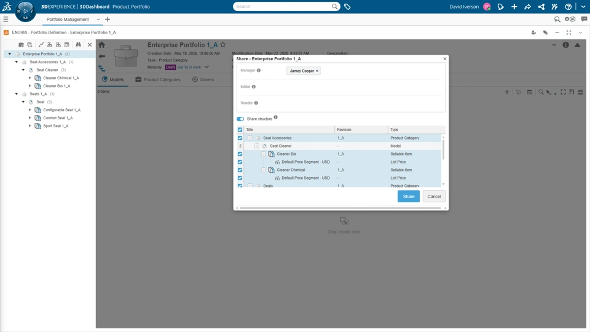
Task: Click the binoculars find icon in tree toolbar
Action: (x=78, y=44)
